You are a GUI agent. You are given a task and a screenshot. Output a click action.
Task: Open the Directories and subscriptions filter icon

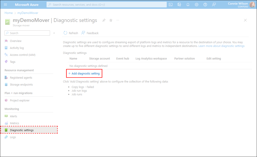179,5
